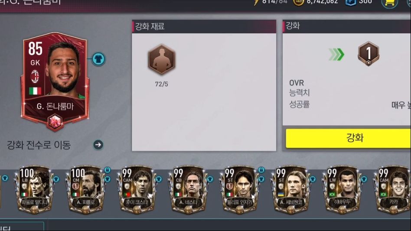Toggle the lock icon on 피를로 card
Viewport: 411px width, 231px height.
(107, 170)
